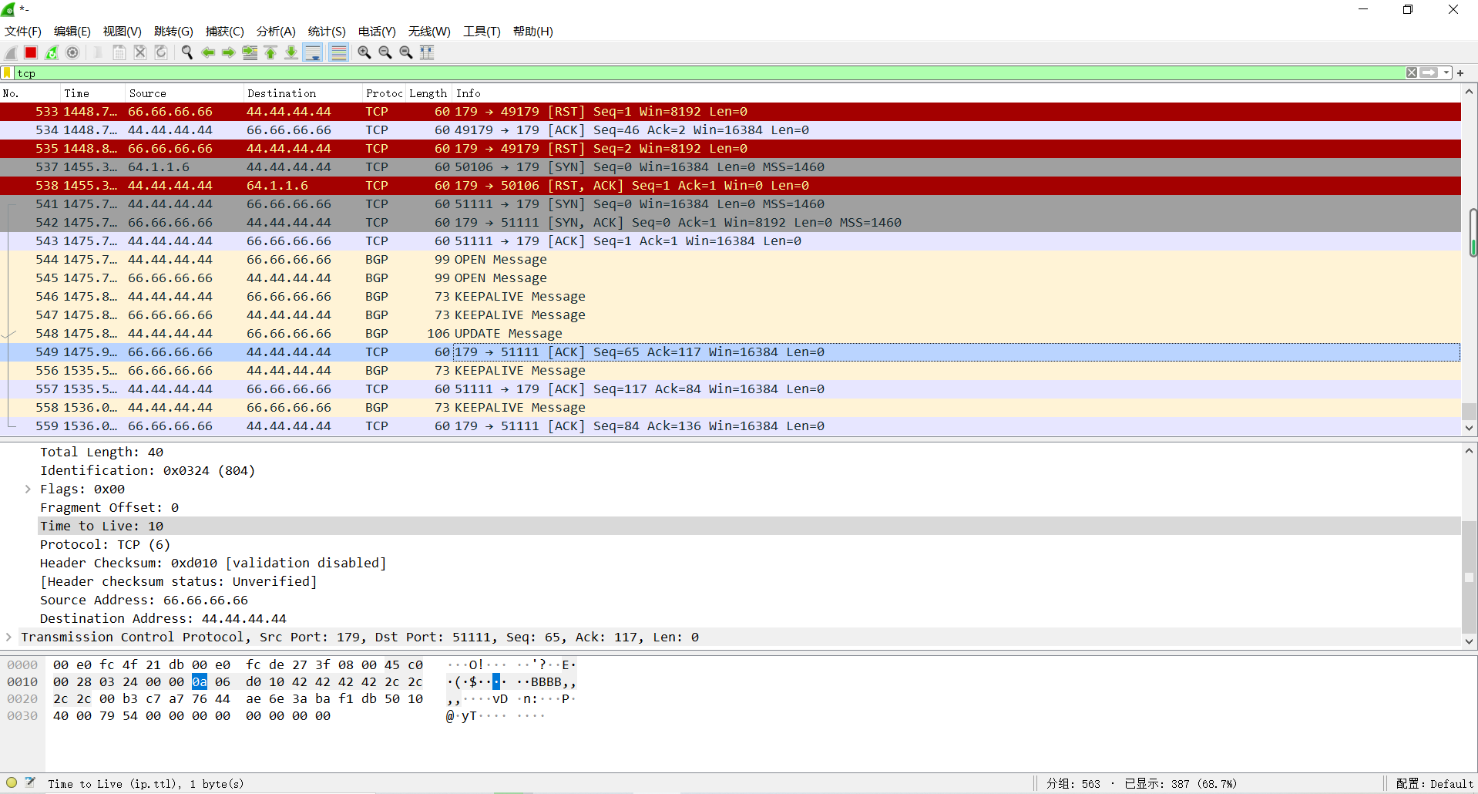The height and width of the screenshot is (794, 1478).
Task: Stop the running capture with red square
Action: (31, 52)
